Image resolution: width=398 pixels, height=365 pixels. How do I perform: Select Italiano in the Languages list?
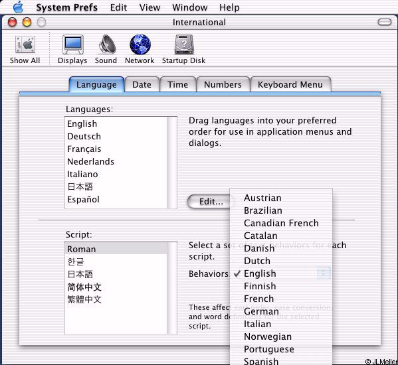[x=116, y=174]
